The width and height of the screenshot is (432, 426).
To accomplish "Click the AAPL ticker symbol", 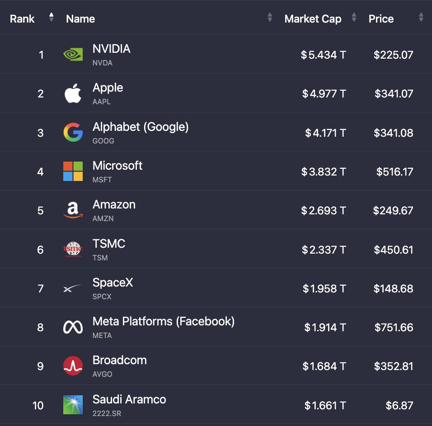I will (x=102, y=102).
